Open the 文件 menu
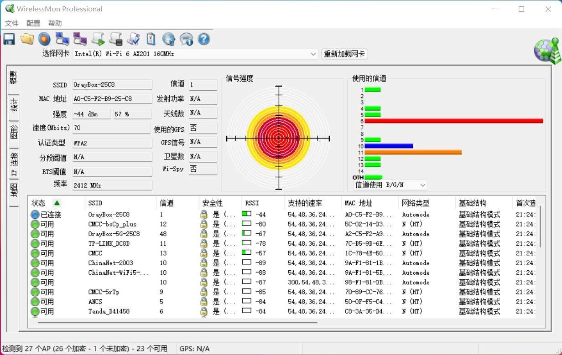Screen dimensions: 562x355 pyautogui.click(x=11, y=23)
